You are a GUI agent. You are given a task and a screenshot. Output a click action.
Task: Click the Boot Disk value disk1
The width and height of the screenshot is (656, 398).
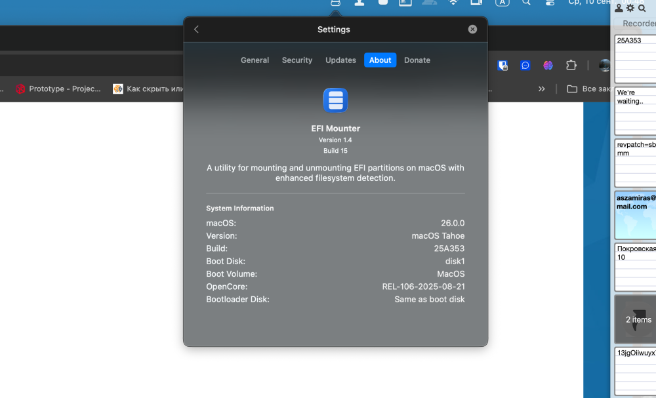[x=455, y=262]
